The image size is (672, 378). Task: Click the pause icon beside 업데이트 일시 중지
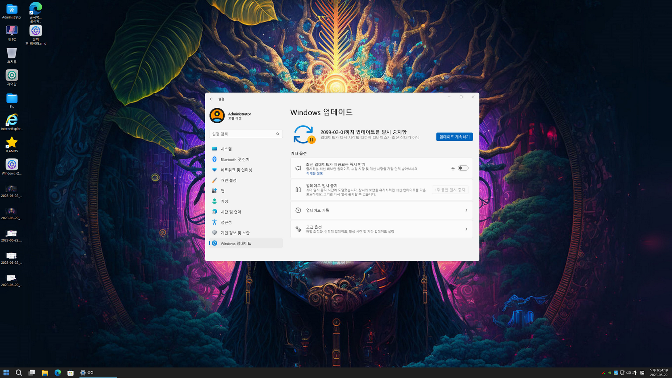[x=298, y=190]
